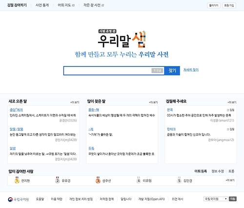Screen dimensions: 244x208
Task: Open the 융합-핵 word link
Action: 94,110
